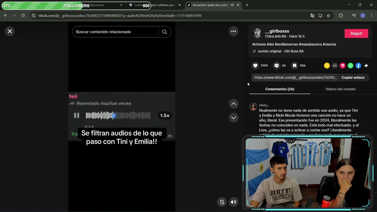Image resolution: width=377 pixels, height=212 pixels.
Task: Click the '3190' likes count
Action: point(264,66)
